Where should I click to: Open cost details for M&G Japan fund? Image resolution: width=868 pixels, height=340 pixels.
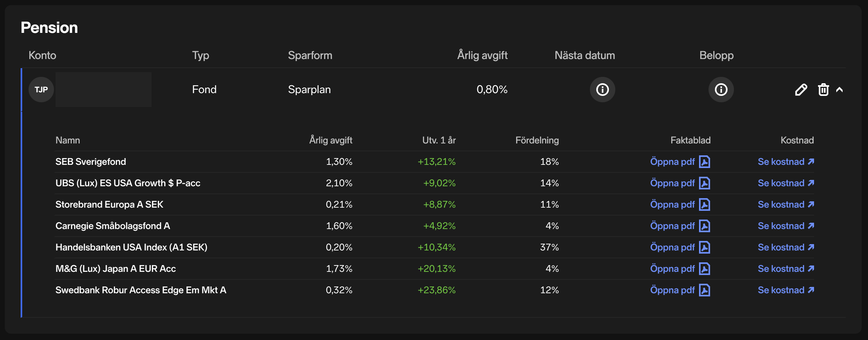pos(785,269)
